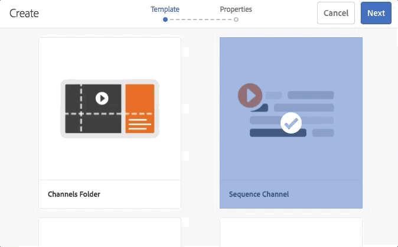The width and height of the screenshot is (398, 247).
Task: Click the Sequence Channel play icon
Action: [x=250, y=96]
